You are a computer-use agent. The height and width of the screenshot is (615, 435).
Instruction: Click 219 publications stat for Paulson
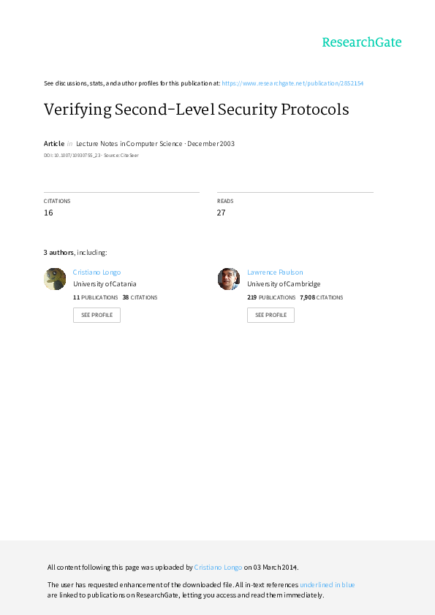pos(271,298)
